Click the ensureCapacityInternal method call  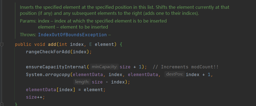pos(56,67)
